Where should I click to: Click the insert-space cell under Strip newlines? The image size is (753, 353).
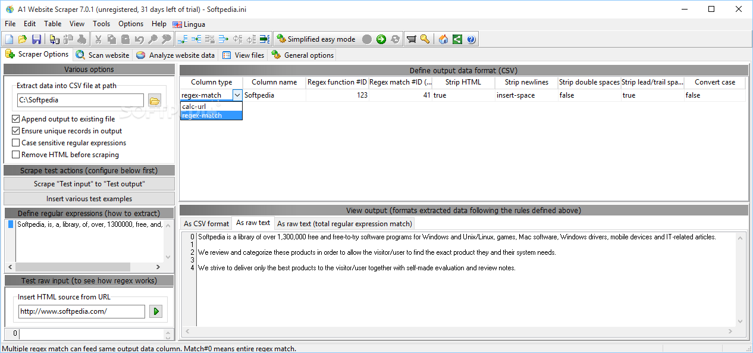(526, 95)
